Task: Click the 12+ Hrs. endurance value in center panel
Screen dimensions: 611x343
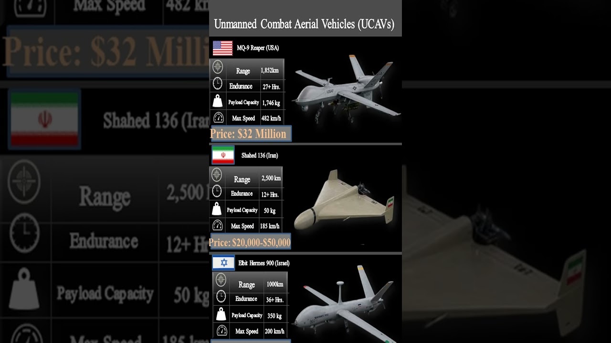Action: (270, 195)
